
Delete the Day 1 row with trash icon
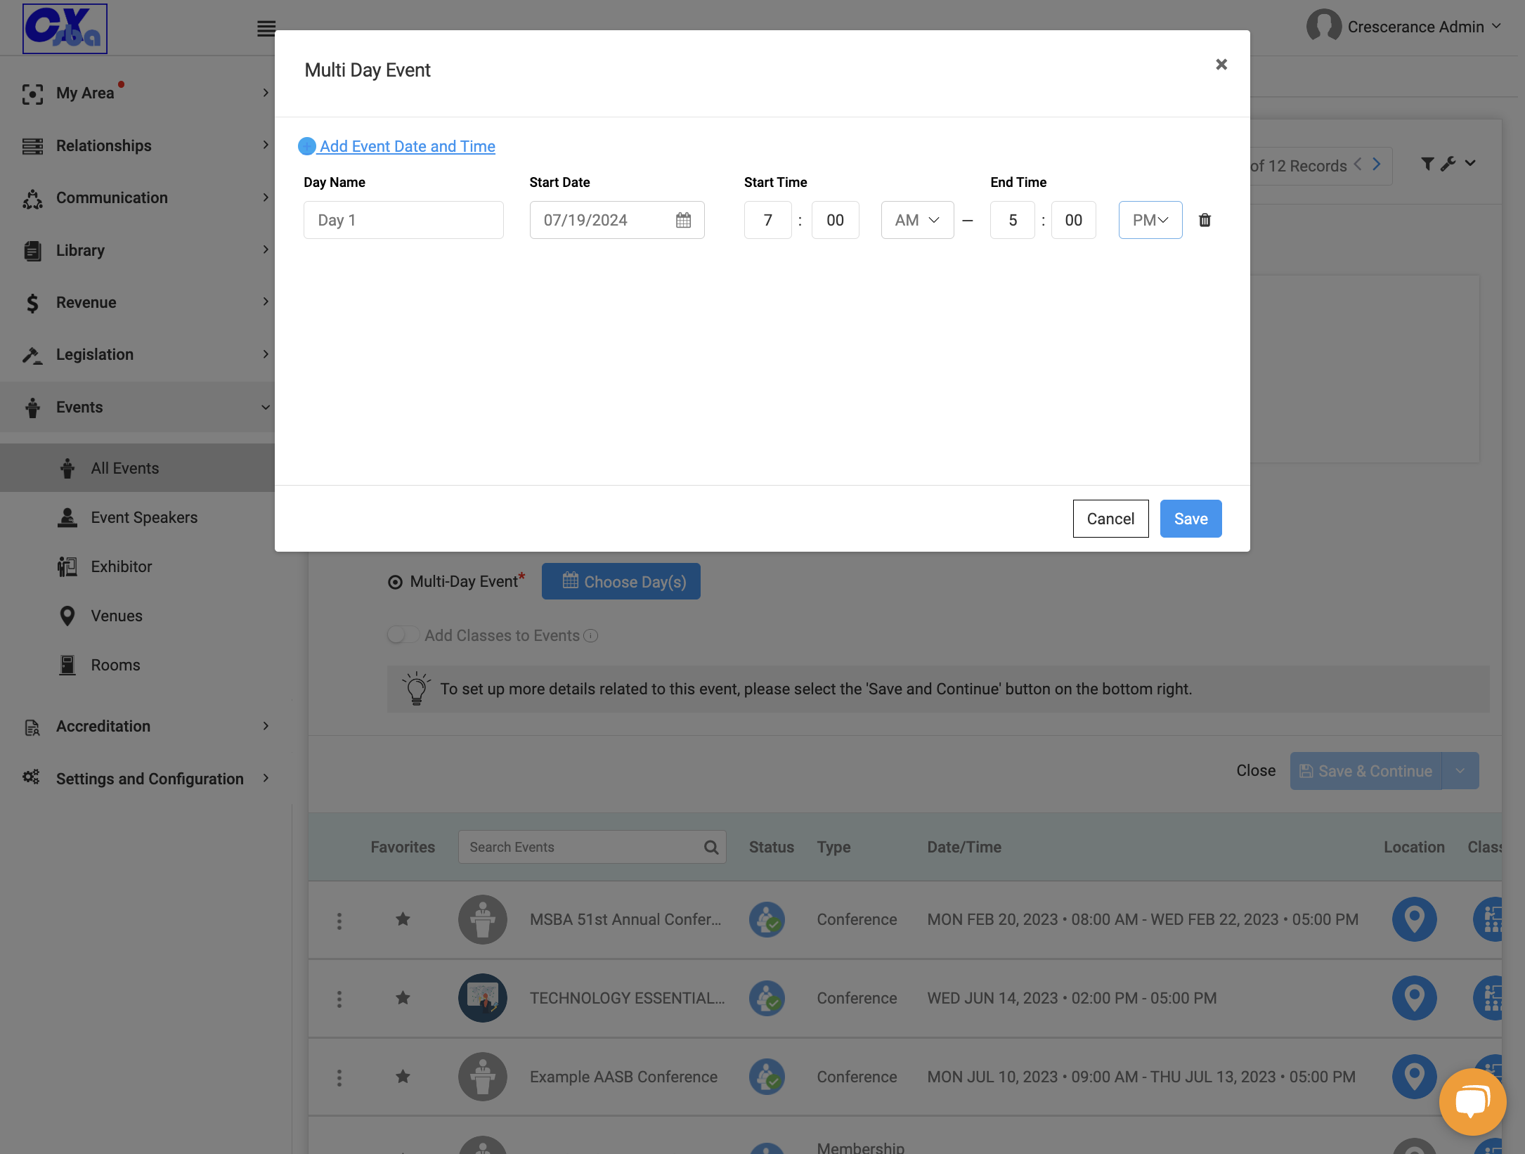1205,220
